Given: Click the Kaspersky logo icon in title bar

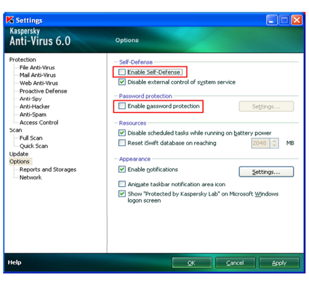Looking at the screenshot, I should (10, 20).
